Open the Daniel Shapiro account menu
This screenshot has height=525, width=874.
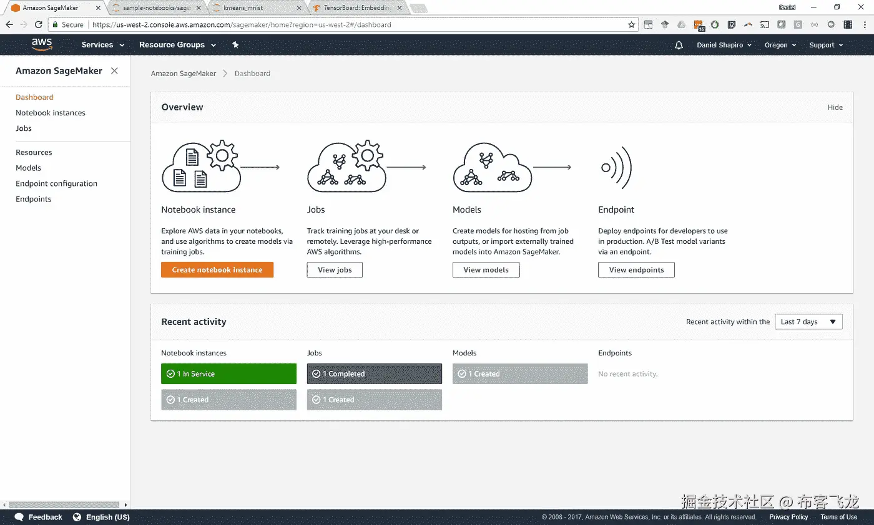(x=724, y=45)
